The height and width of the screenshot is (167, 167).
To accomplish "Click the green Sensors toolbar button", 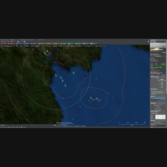I will point(71,44).
